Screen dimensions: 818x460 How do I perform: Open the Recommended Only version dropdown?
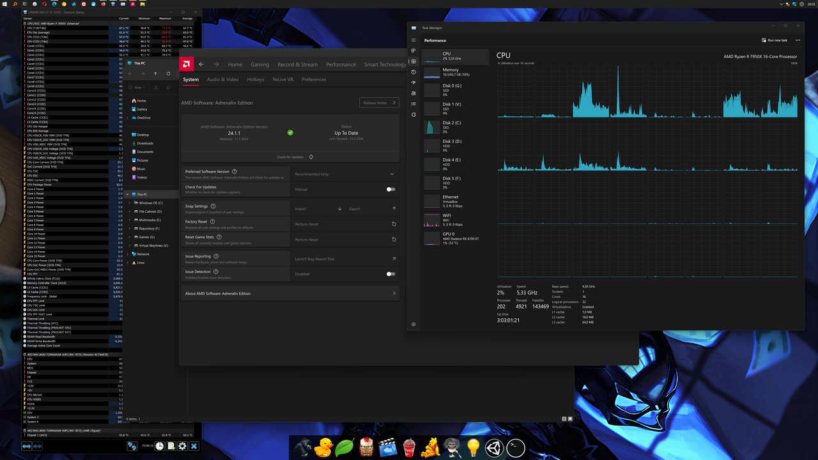tap(345, 173)
